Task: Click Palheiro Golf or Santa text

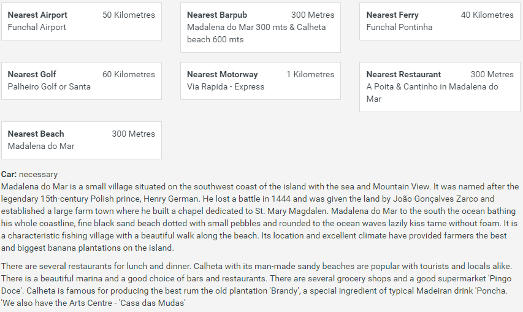Action: tap(49, 86)
